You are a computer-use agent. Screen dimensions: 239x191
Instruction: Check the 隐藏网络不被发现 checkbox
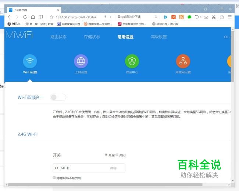click(54, 178)
